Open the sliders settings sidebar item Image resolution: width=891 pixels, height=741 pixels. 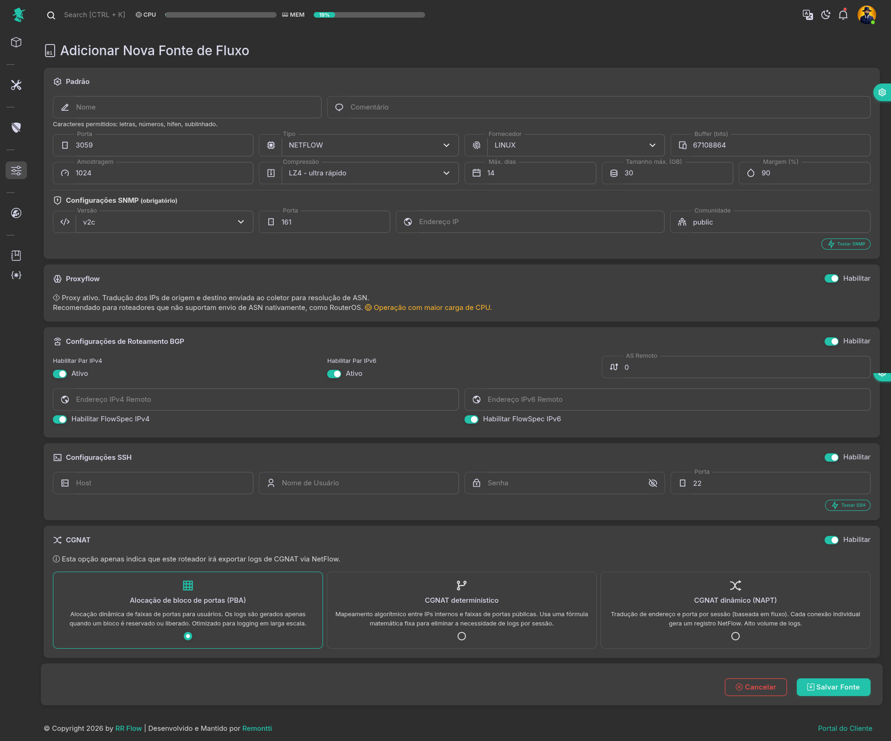click(x=16, y=170)
